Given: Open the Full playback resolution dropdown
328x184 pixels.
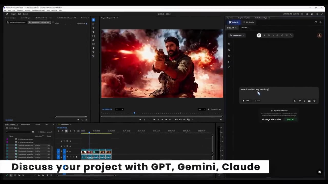Looking at the screenshot, I should (202, 109).
